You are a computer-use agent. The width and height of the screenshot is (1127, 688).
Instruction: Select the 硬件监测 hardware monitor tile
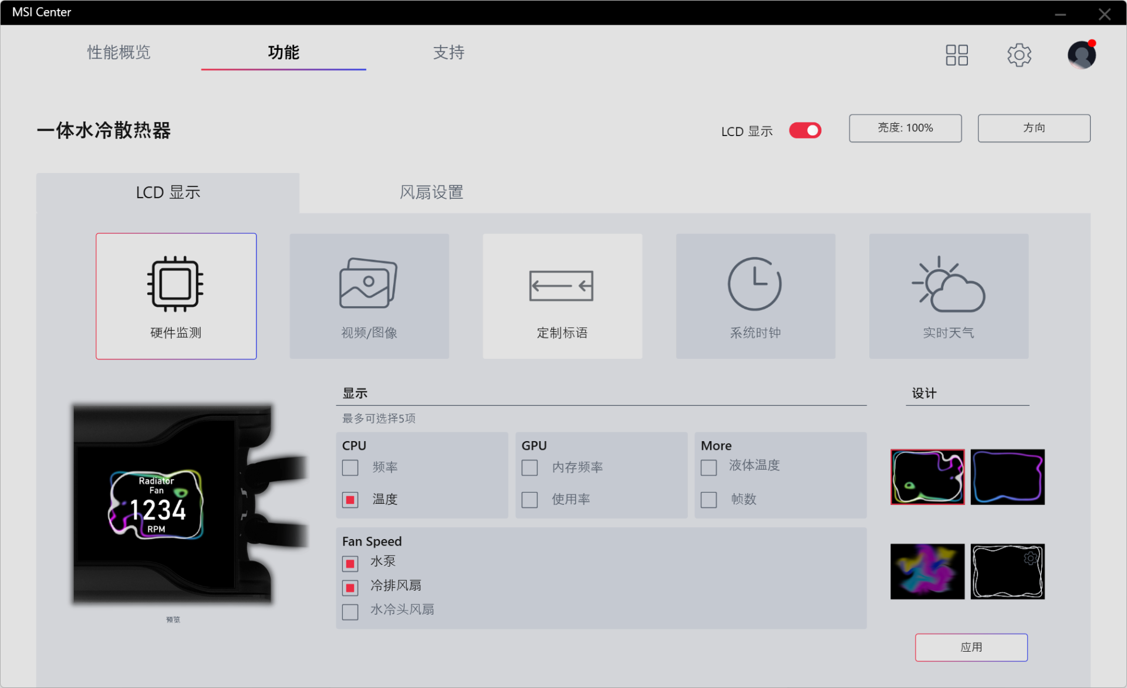click(x=176, y=296)
